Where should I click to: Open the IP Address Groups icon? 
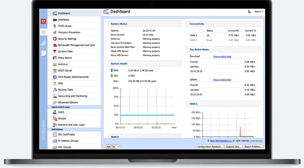55,141
